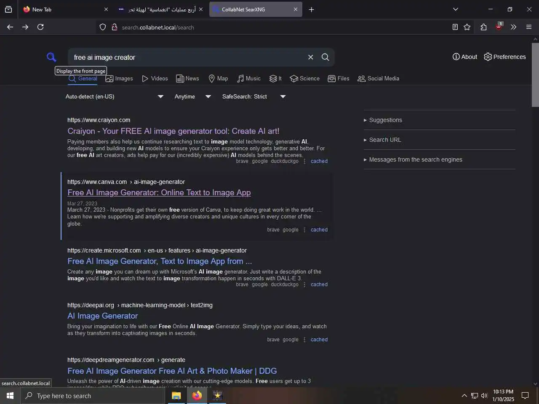Reload the current page
539x404 pixels.
pos(40,27)
